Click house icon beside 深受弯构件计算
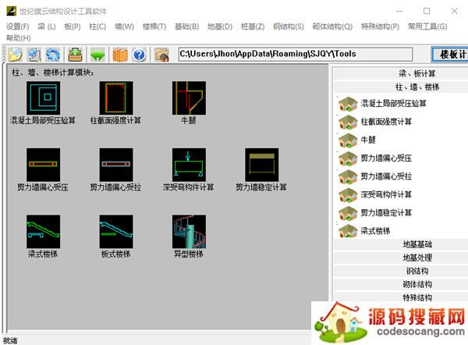Screen dimensions: 468x345 [x=348, y=195]
